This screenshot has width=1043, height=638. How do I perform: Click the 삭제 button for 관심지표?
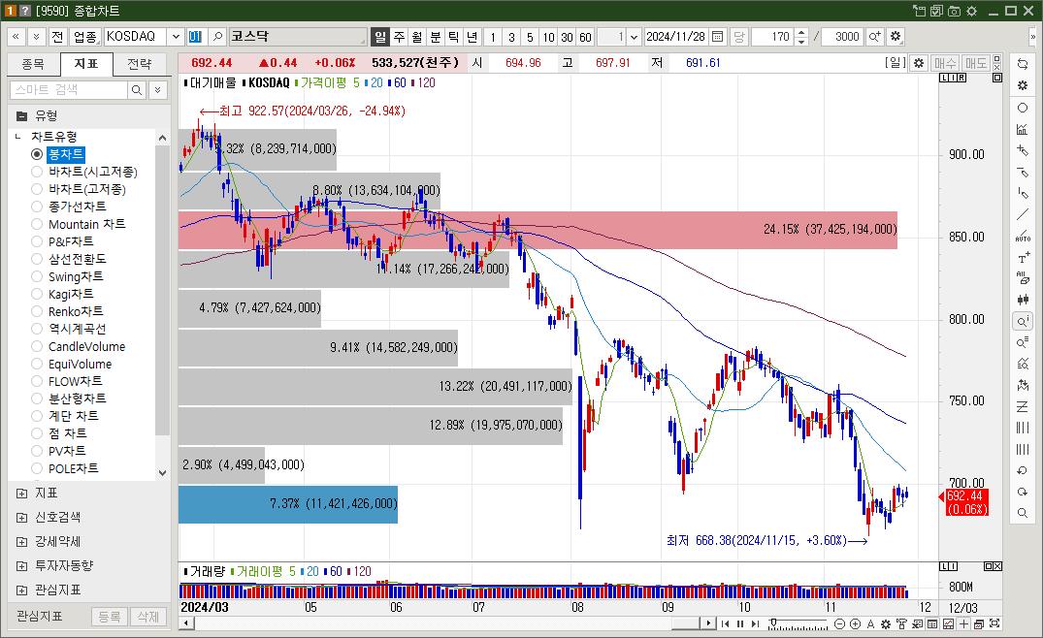147,617
